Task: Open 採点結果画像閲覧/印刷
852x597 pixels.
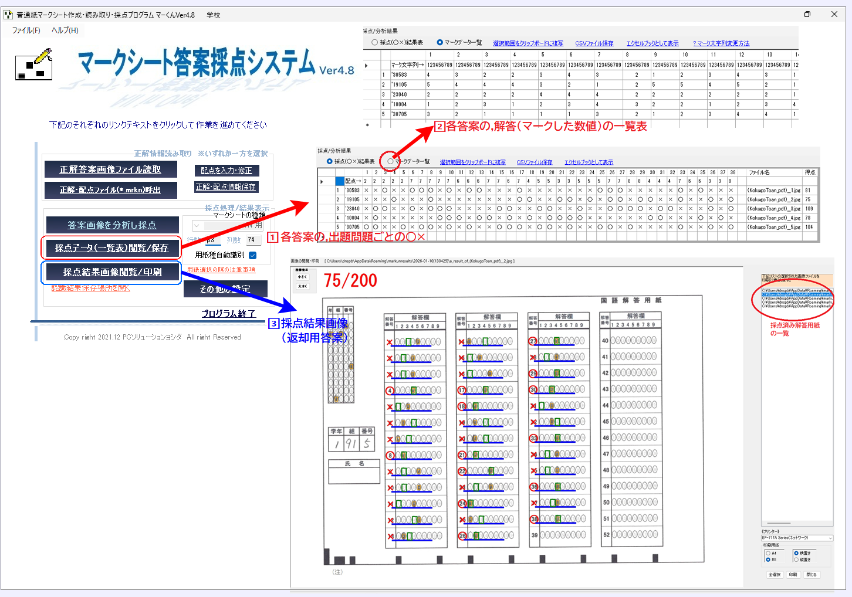Action: [x=112, y=272]
